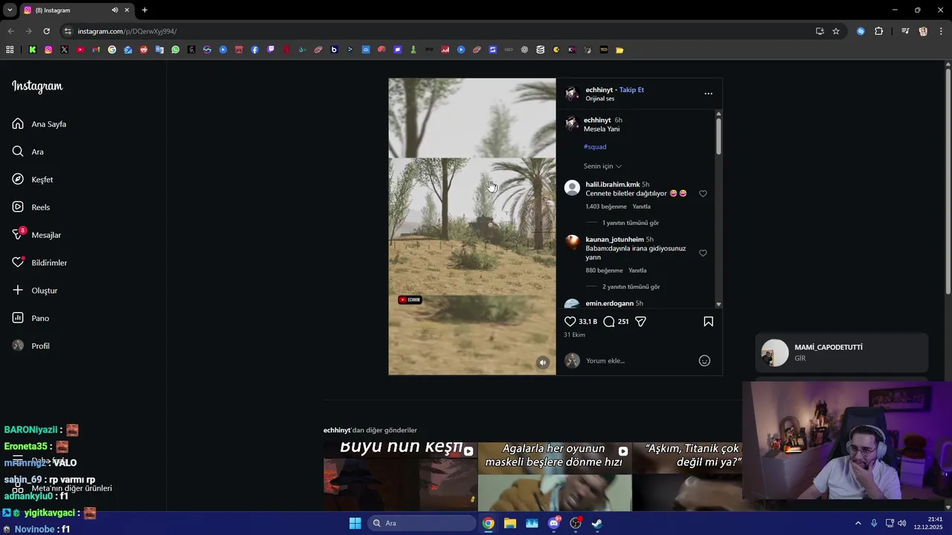952x535 pixels.
Task: Like kaunan_jotunheim's comment
Action: tap(703, 253)
